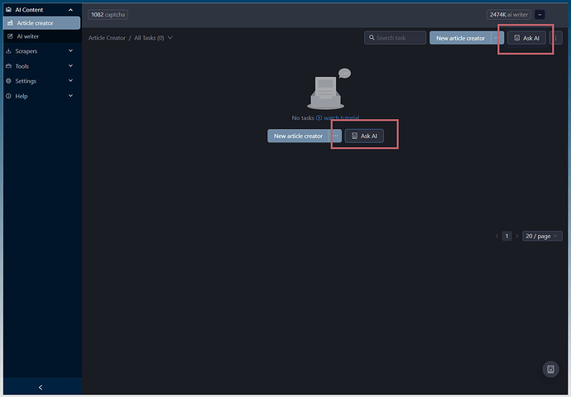The width and height of the screenshot is (571, 397).
Task: Open the 20 / page size dropdown
Action: pos(542,236)
